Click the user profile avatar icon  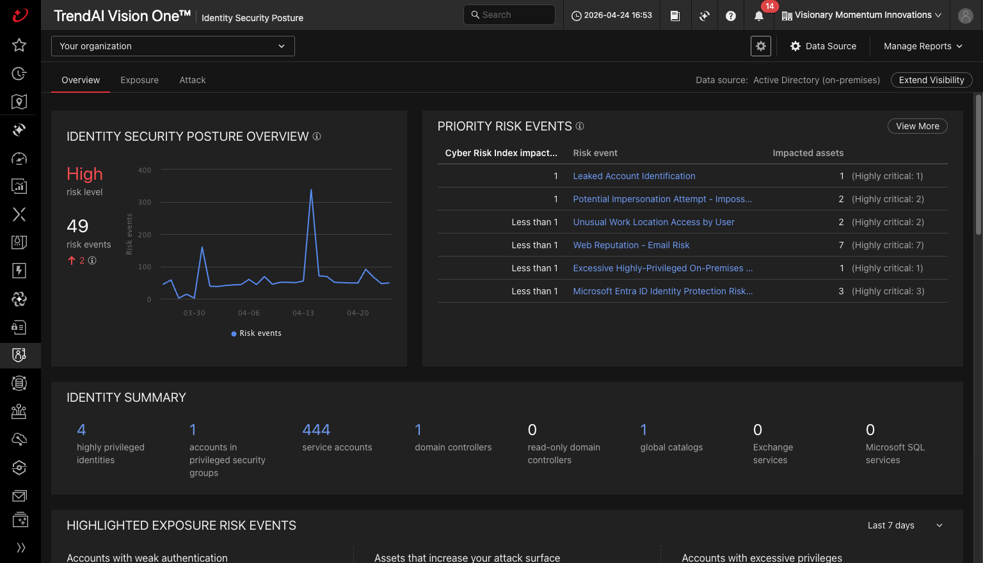pos(966,15)
